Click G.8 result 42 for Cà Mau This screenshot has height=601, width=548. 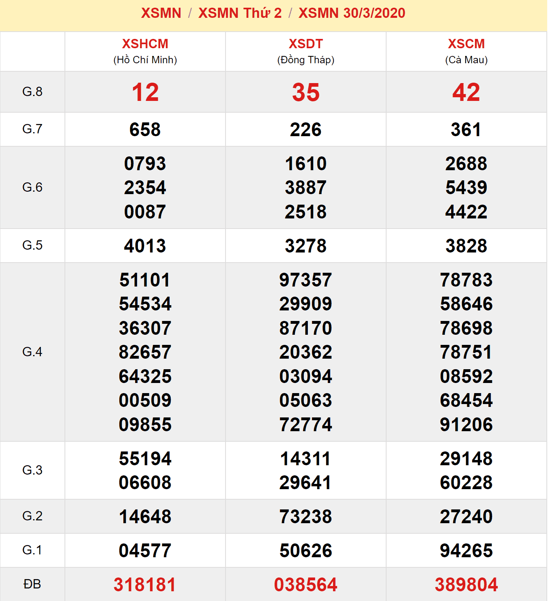coord(466,92)
